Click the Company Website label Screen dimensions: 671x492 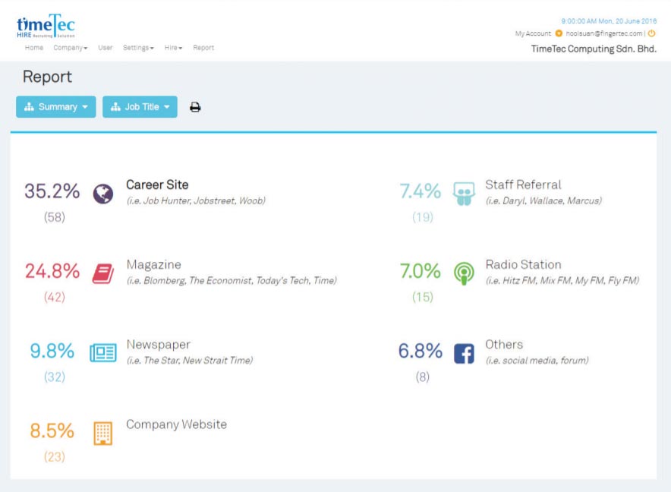176,424
